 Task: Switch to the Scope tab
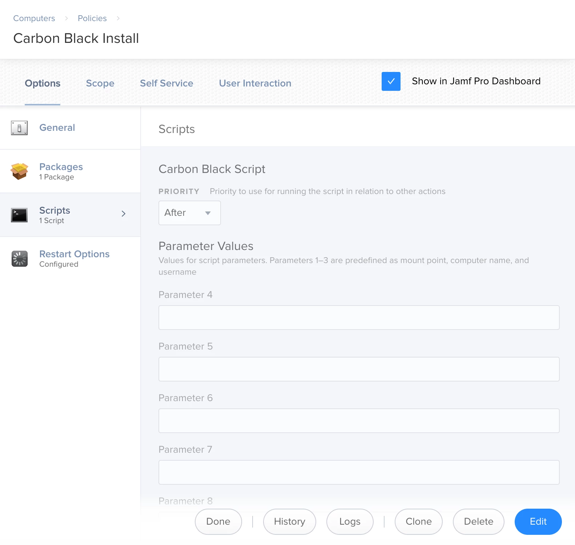[x=100, y=83]
